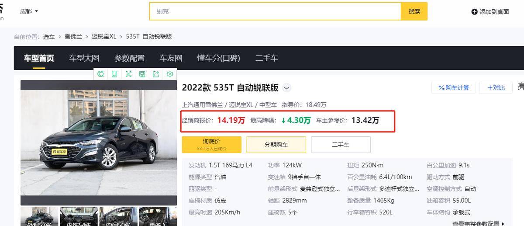Click the 油箱容积 55.00L spec
The image size is (524, 226).
tap(449, 200)
